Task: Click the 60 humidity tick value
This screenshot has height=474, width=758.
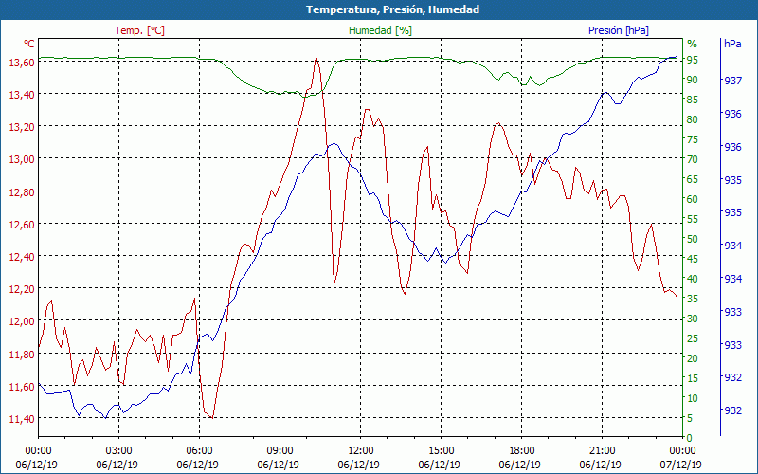Action: click(x=693, y=199)
